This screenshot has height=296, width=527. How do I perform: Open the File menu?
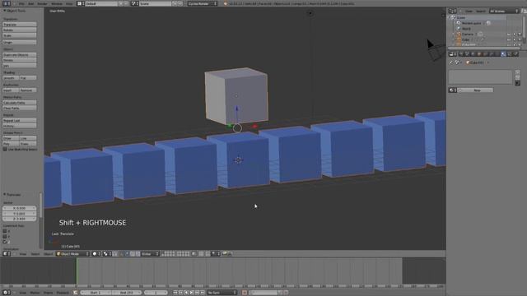[x=21, y=3]
